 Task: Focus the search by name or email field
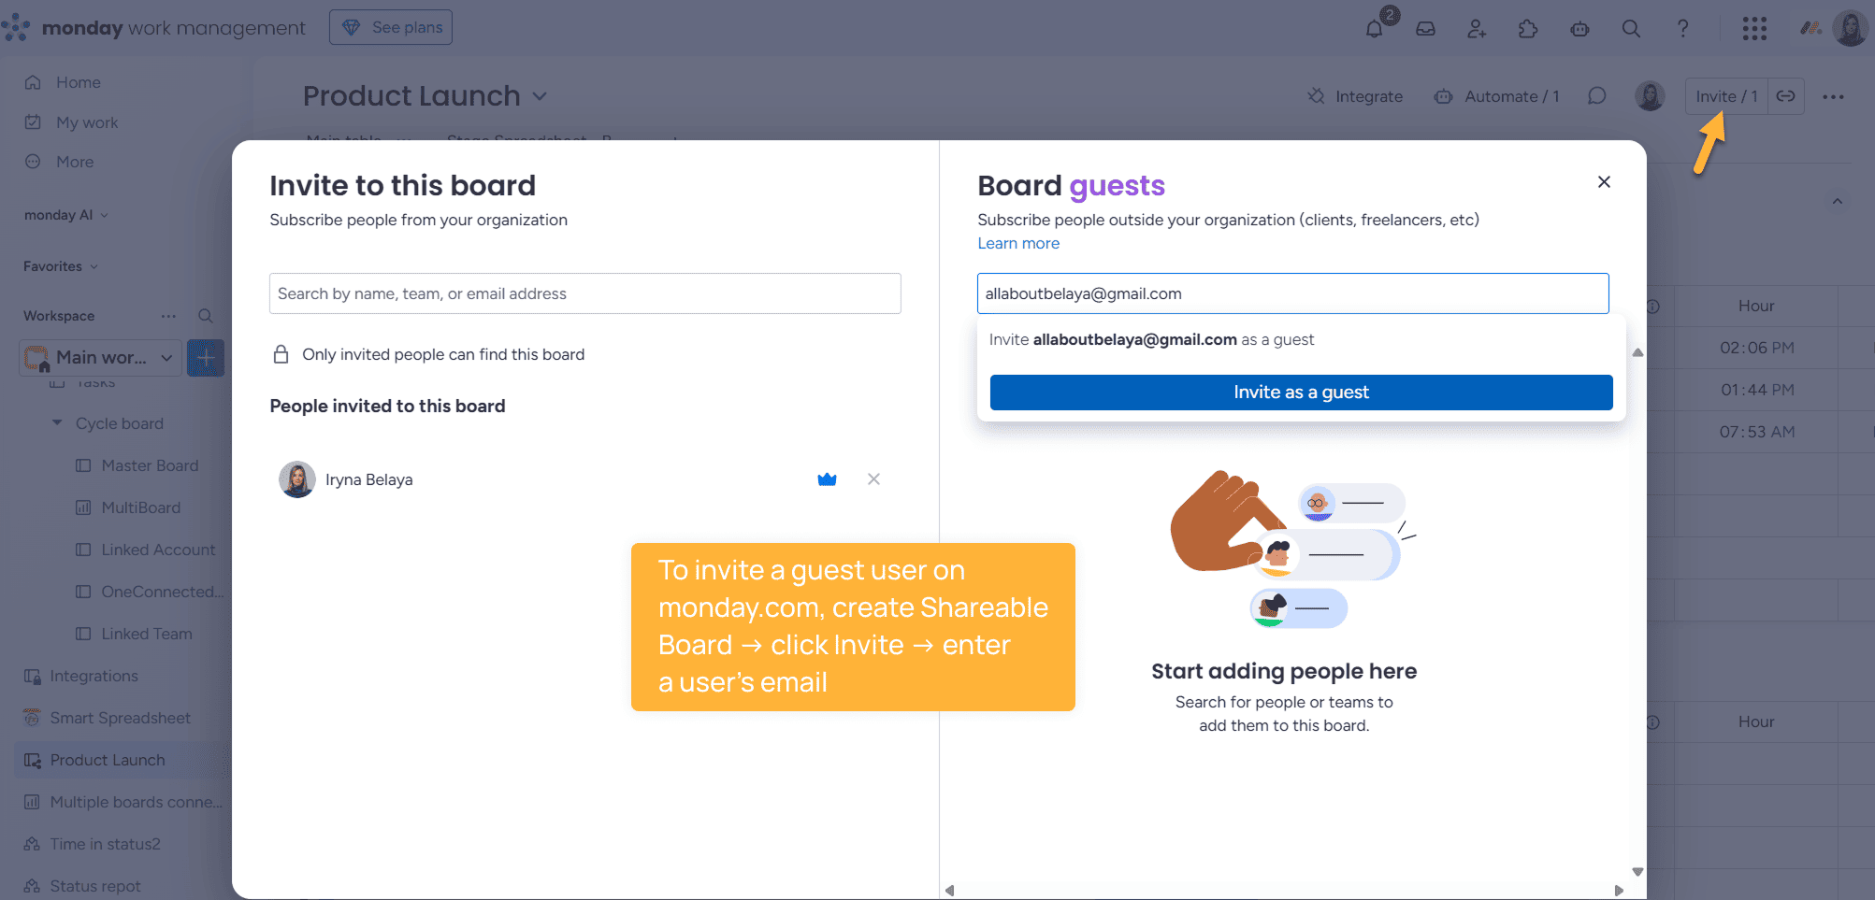(x=585, y=293)
